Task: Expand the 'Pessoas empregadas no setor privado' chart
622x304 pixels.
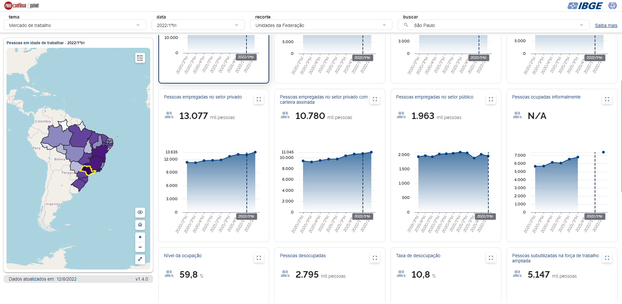Action: pyautogui.click(x=259, y=99)
